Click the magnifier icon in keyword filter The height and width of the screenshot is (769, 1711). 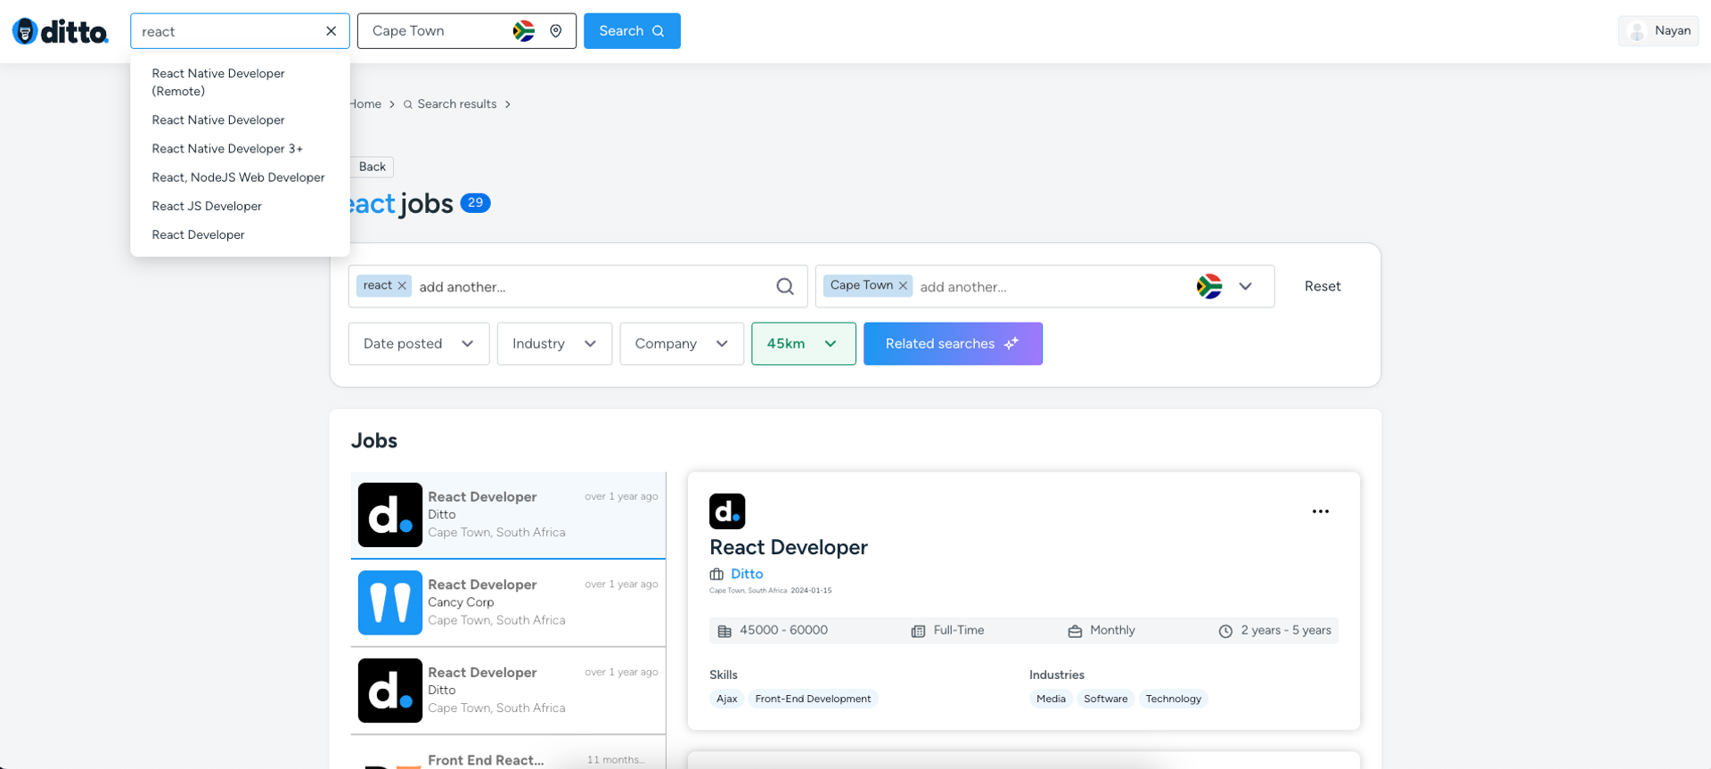tap(784, 286)
